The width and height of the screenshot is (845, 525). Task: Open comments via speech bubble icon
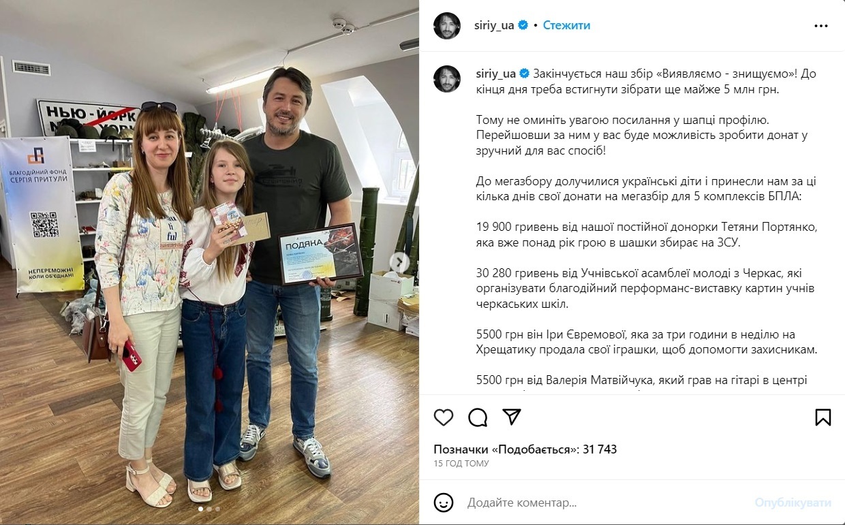tap(478, 417)
